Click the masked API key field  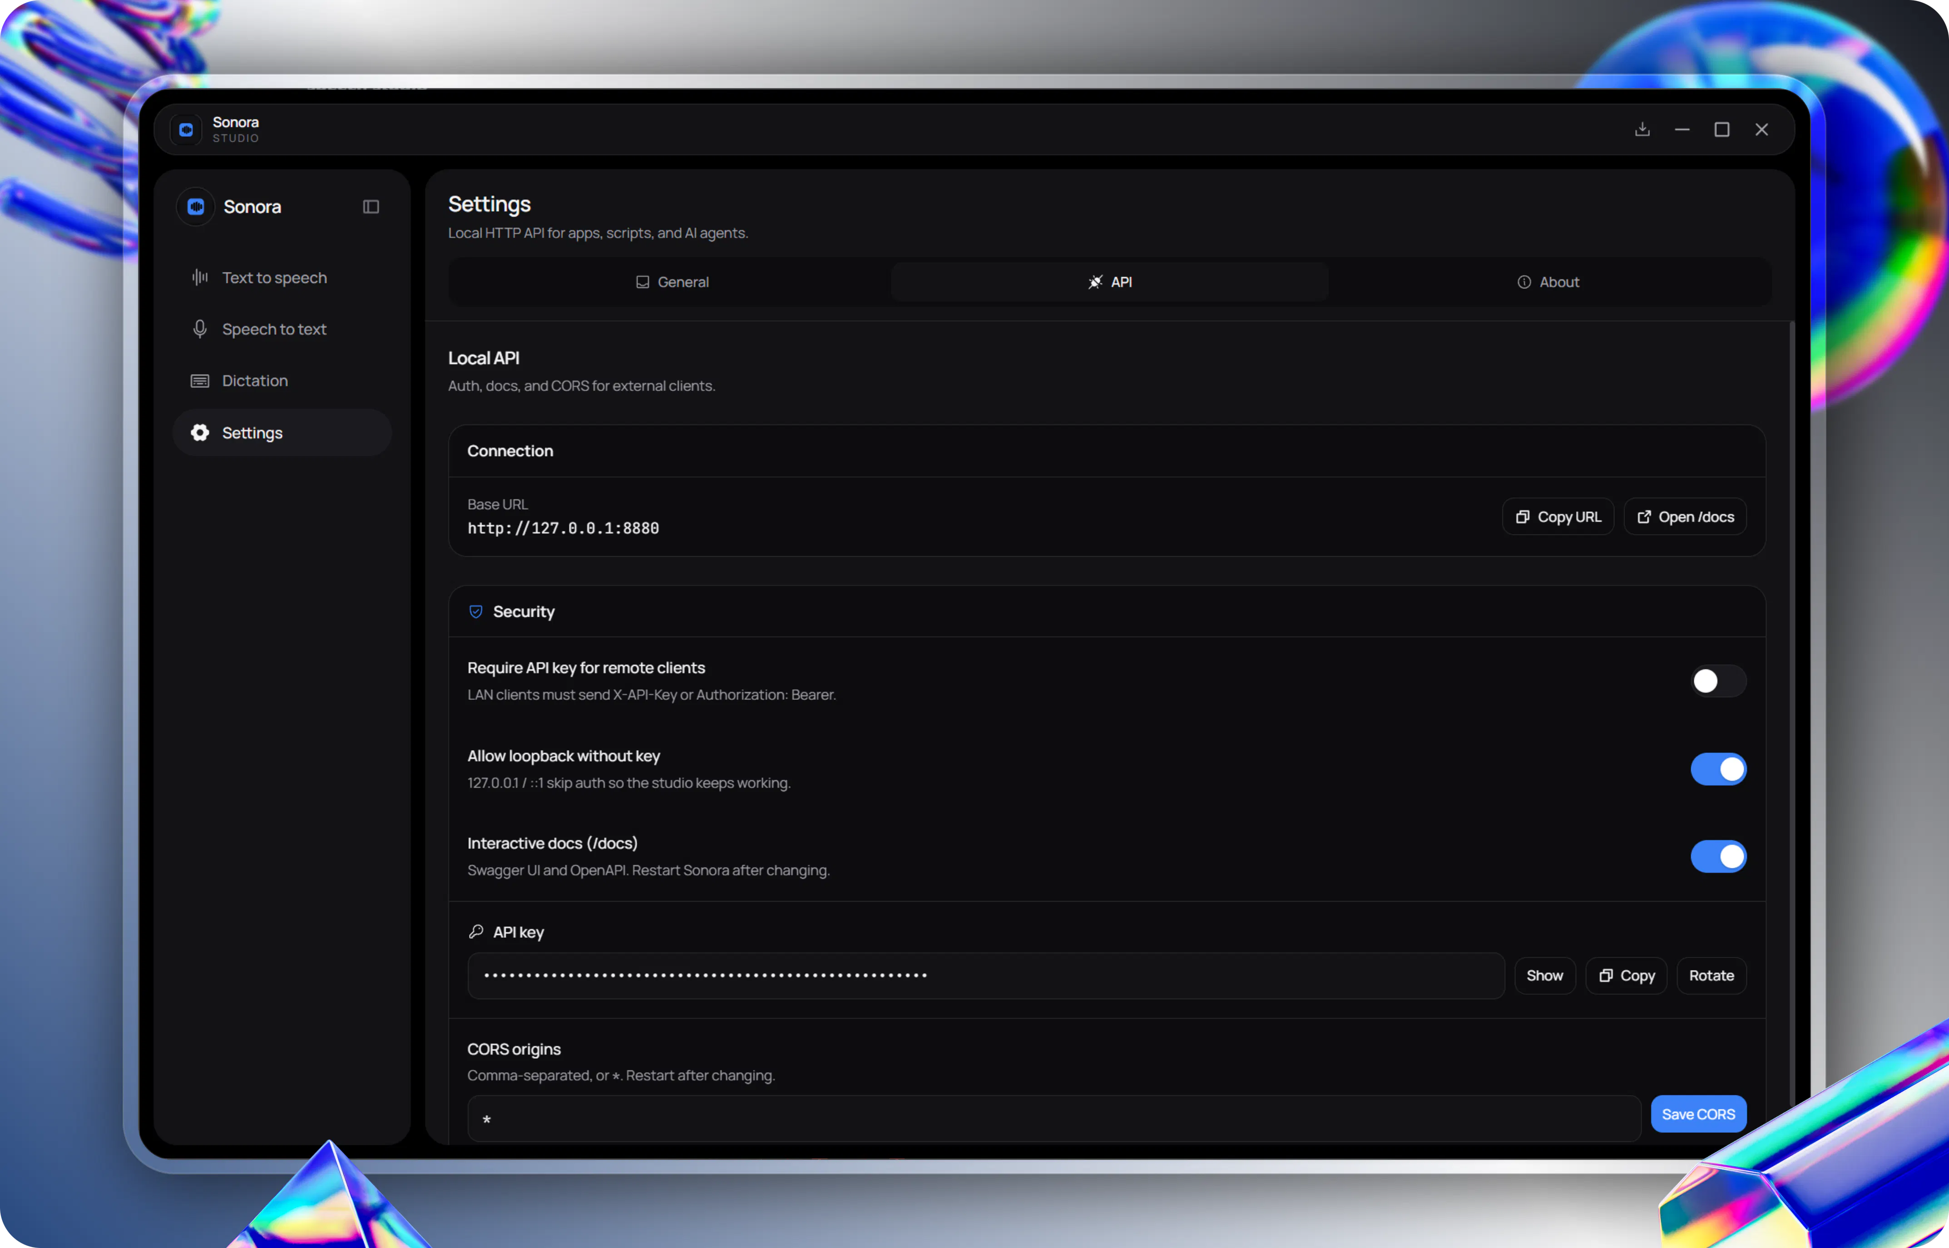[x=986, y=976]
